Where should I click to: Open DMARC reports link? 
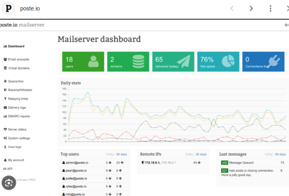pos(19,116)
